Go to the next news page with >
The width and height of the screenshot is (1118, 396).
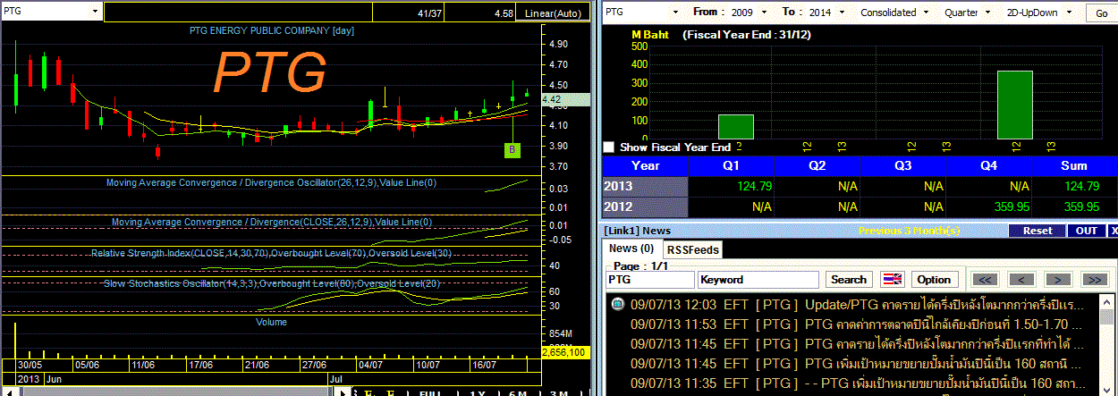[x=1058, y=280]
